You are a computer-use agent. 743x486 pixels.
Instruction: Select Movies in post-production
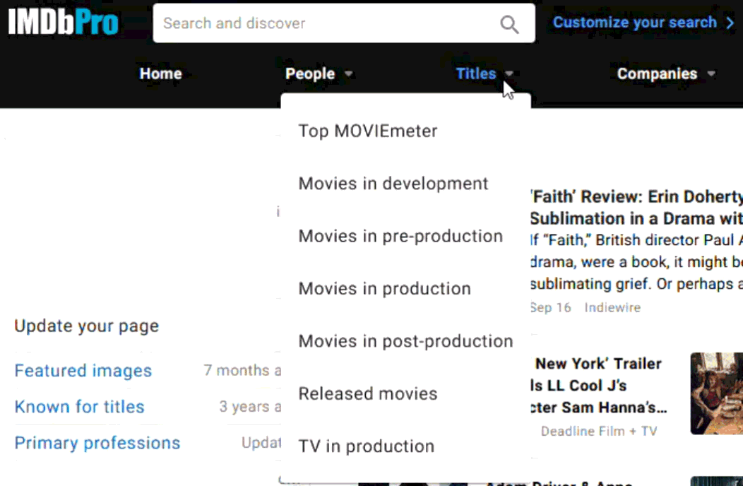point(405,341)
